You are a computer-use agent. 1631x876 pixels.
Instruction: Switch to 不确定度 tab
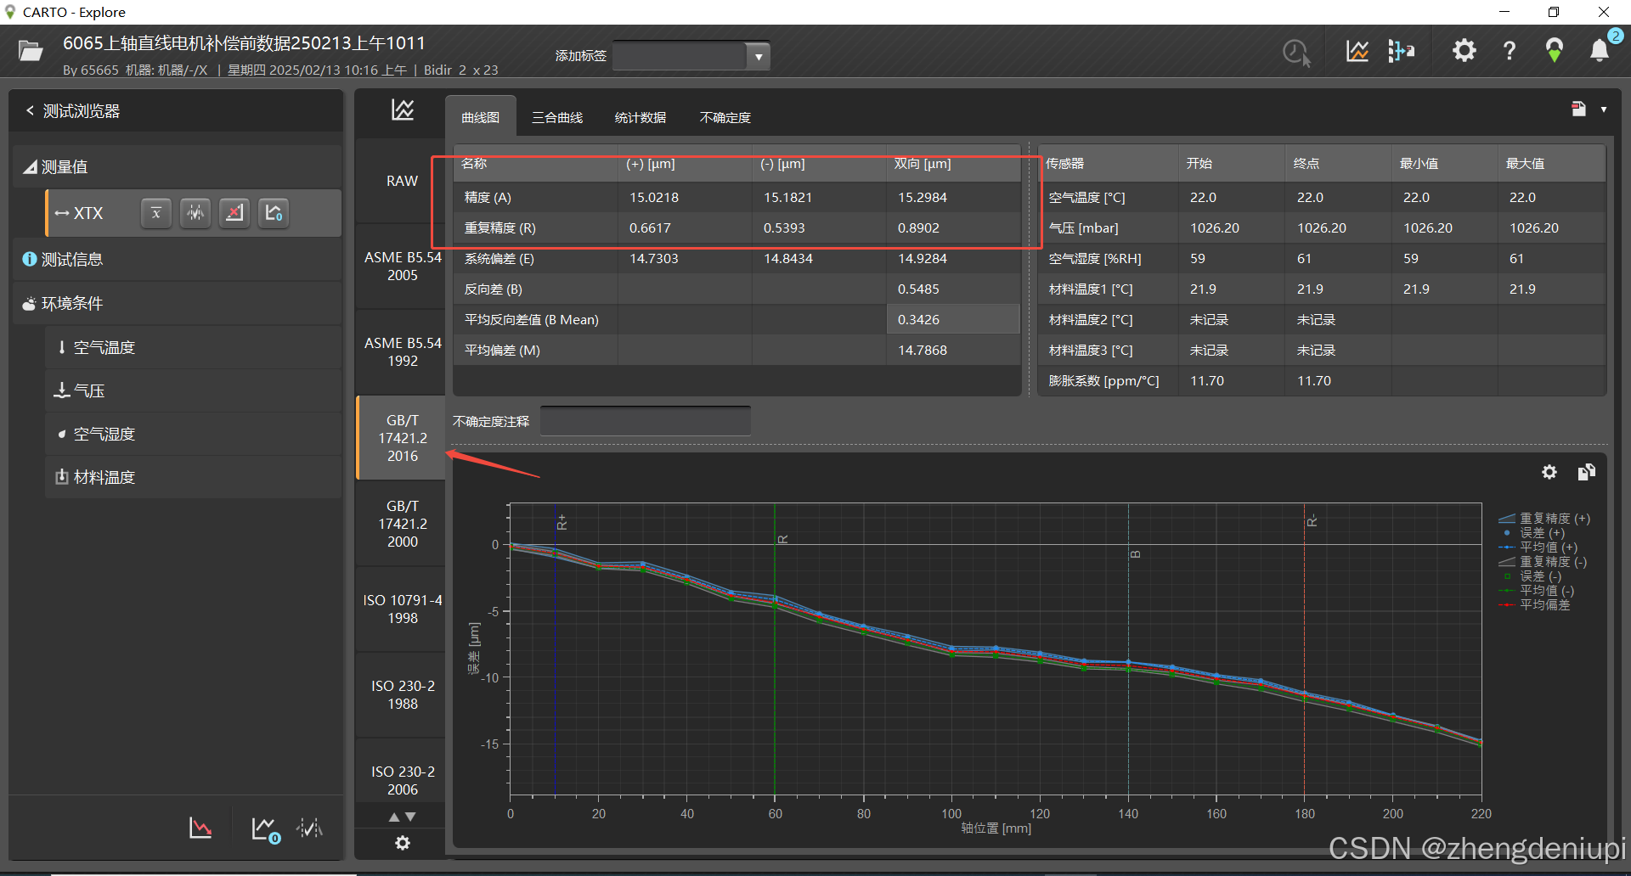725,117
